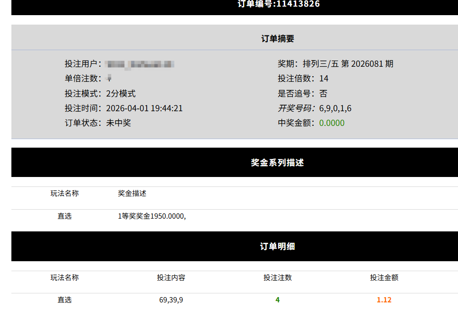Select the bet time 2026-04-01 19:44:21
Image resolution: width=458 pixels, height=318 pixels.
(x=144, y=108)
